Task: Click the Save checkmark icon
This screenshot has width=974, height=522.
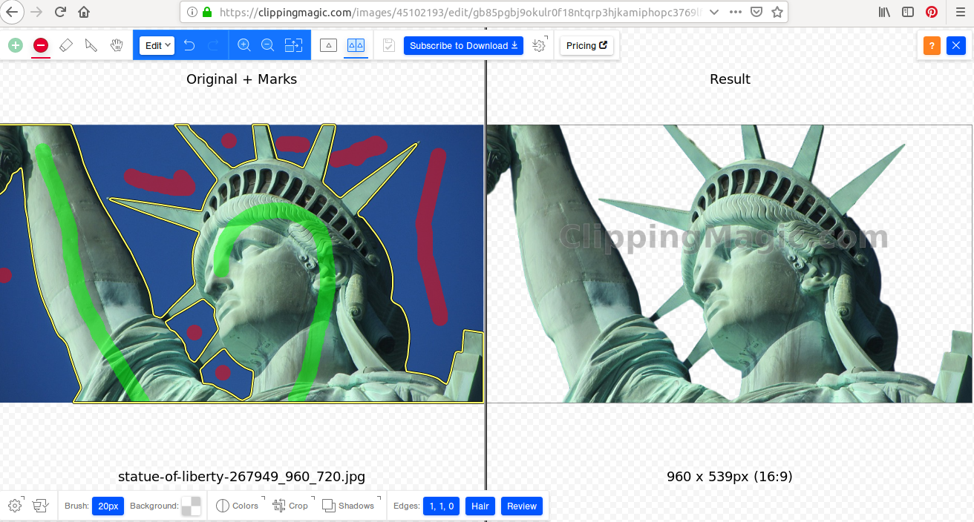Action: [x=389, y=45]
